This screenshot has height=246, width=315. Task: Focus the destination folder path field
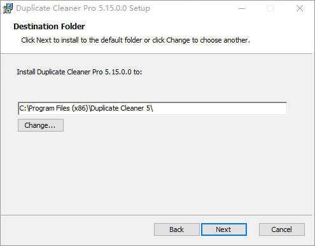pos(152,109)
